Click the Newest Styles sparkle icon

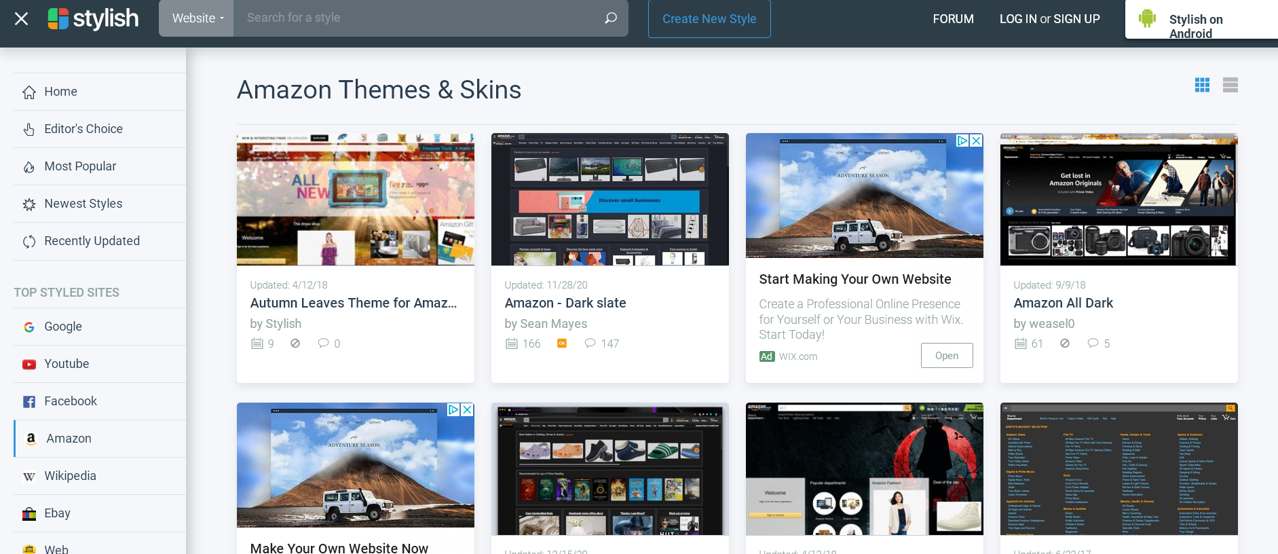coord(29,204)
